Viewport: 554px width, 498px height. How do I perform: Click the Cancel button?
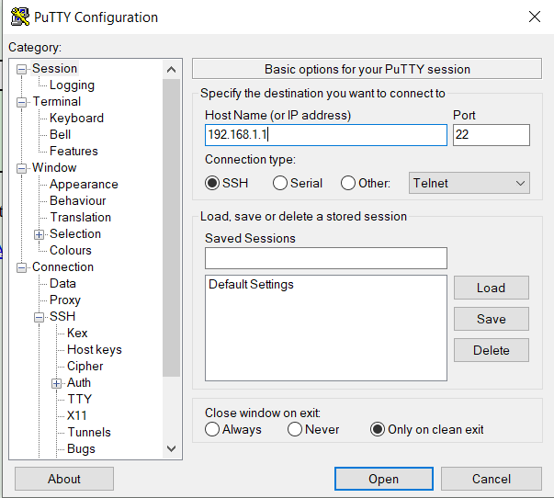[492, 479]
